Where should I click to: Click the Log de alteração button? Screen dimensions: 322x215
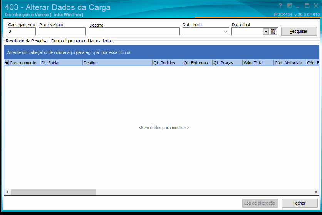click(x=260, y=203)
